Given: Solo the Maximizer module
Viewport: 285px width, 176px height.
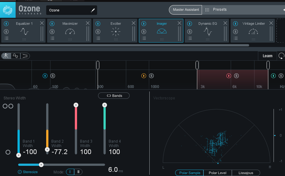Looking at the screenshot, I should (x=52, y=31).
